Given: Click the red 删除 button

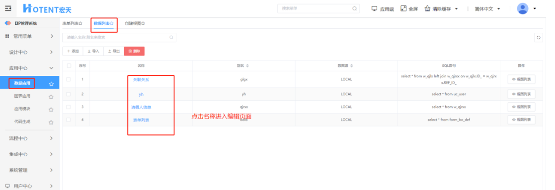Looking at the screenshot, I should click(x=134, y=51).
